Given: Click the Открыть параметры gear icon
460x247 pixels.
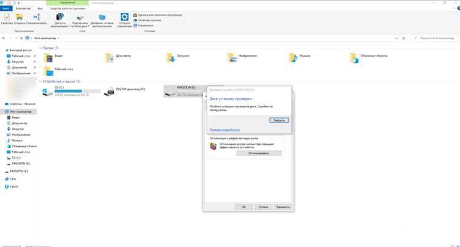Looking at the screenshot, I should click(125, 17).
